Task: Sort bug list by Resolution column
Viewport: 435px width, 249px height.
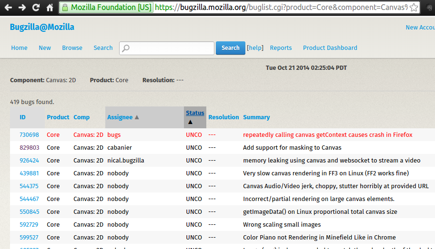Action: [x=223, y=117]
